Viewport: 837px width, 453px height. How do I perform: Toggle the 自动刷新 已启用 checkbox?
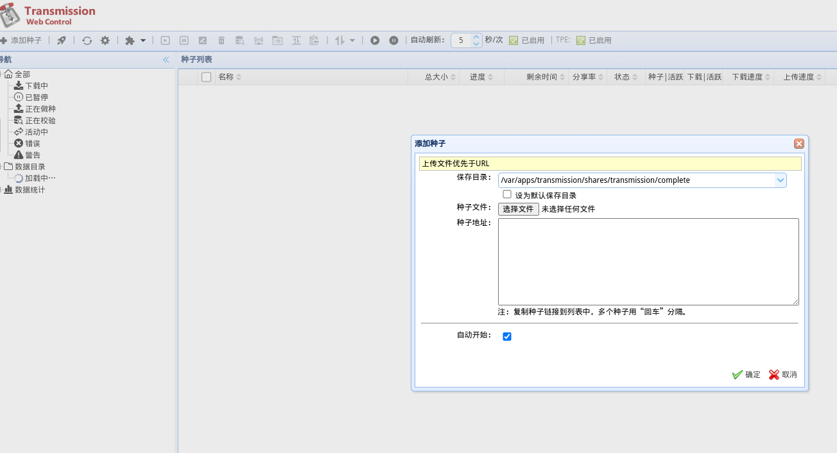[x=513, y=40]
